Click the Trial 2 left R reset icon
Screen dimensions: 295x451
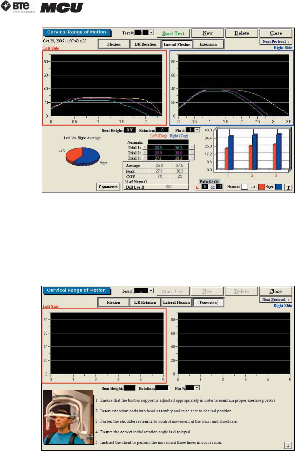[x=145, y=153]
